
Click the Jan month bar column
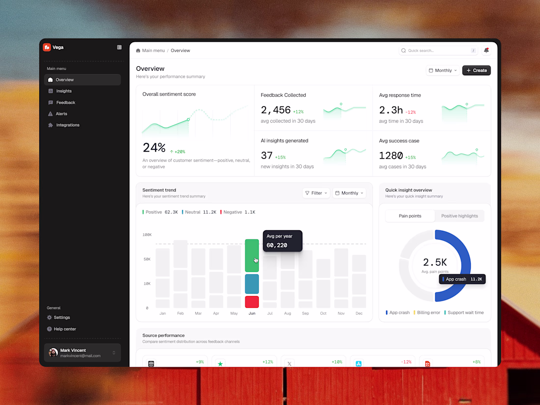[x=162, y=278]
